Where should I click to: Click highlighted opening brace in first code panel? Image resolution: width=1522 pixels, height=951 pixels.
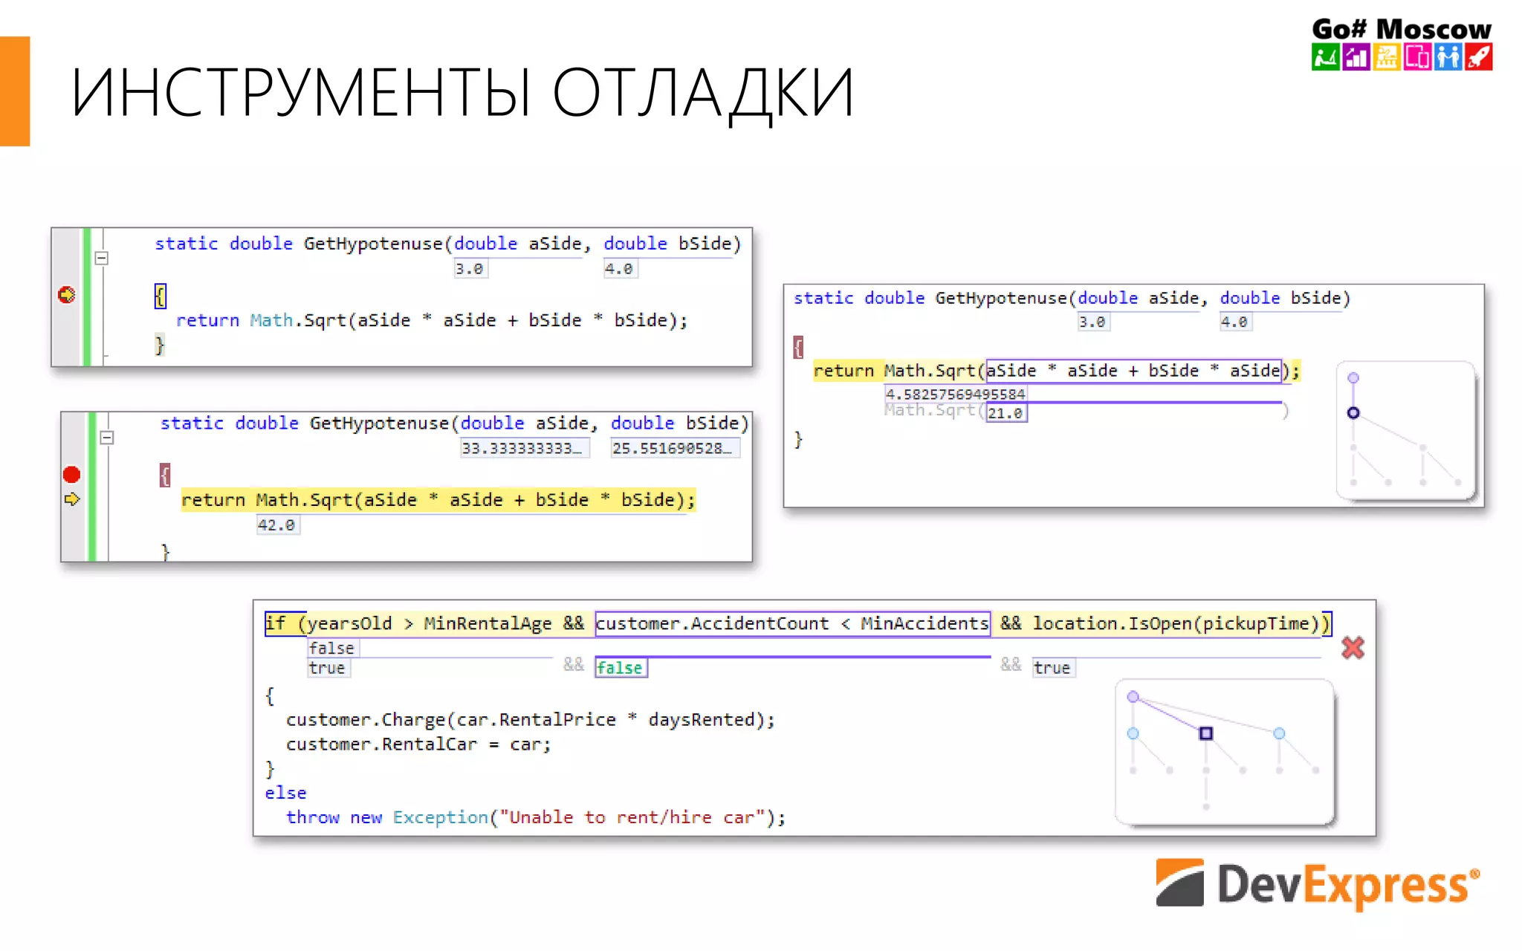[161, 296]
